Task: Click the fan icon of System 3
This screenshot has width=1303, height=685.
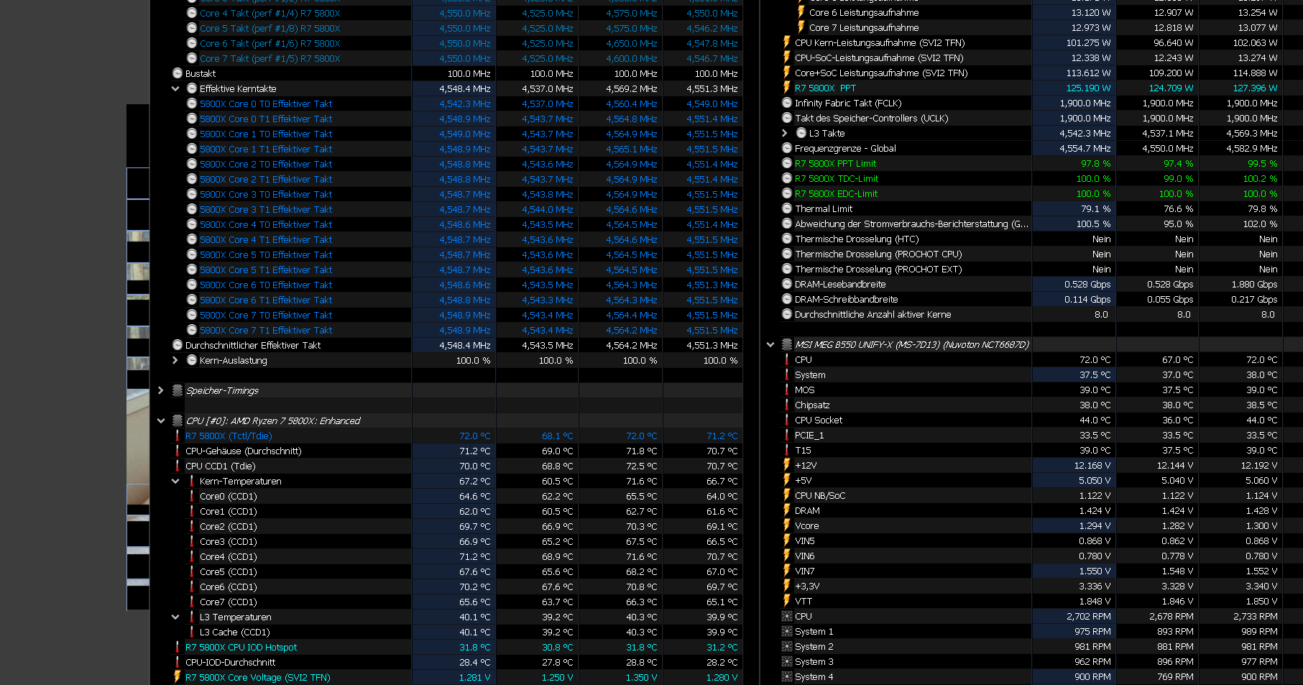Action: pos(787,661)
